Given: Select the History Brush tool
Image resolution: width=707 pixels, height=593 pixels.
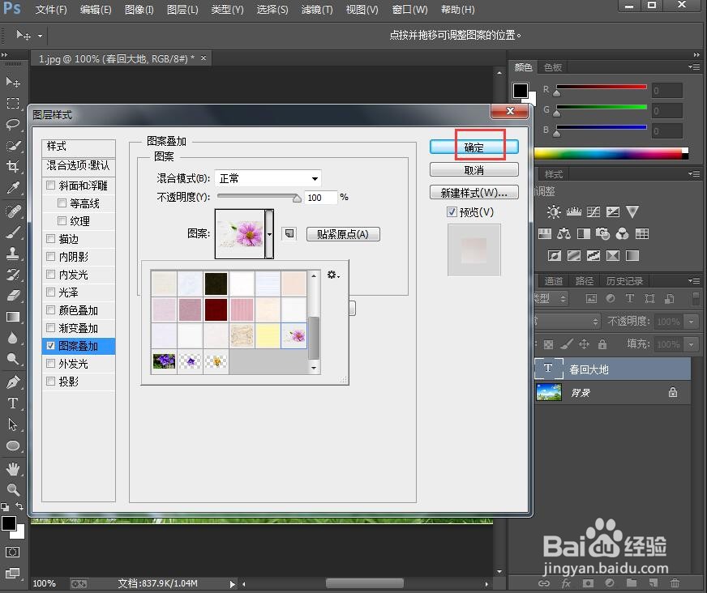Looking at the screenshot, I should 13,275.
